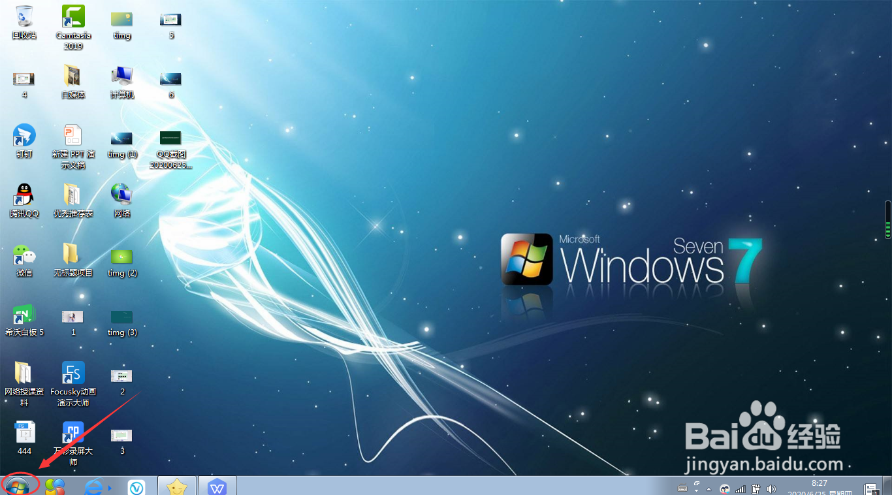Viewport: 892px width, 495px height.
Task: Open the clock showing 8:27
Action: pos(819,487)
